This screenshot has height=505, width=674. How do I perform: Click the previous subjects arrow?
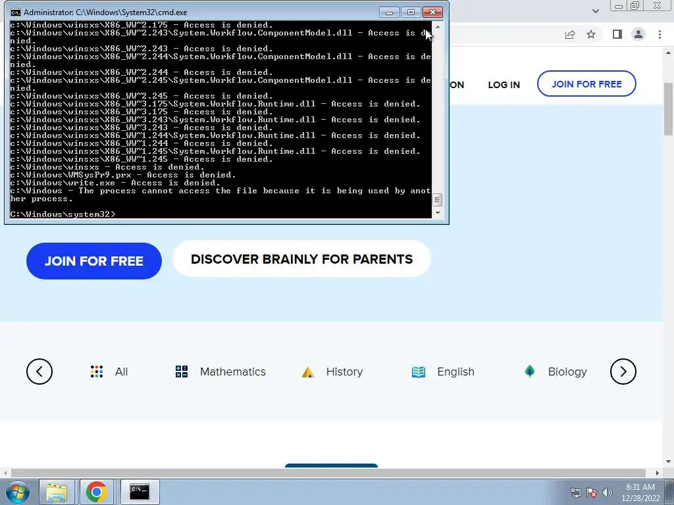(39, 372)
